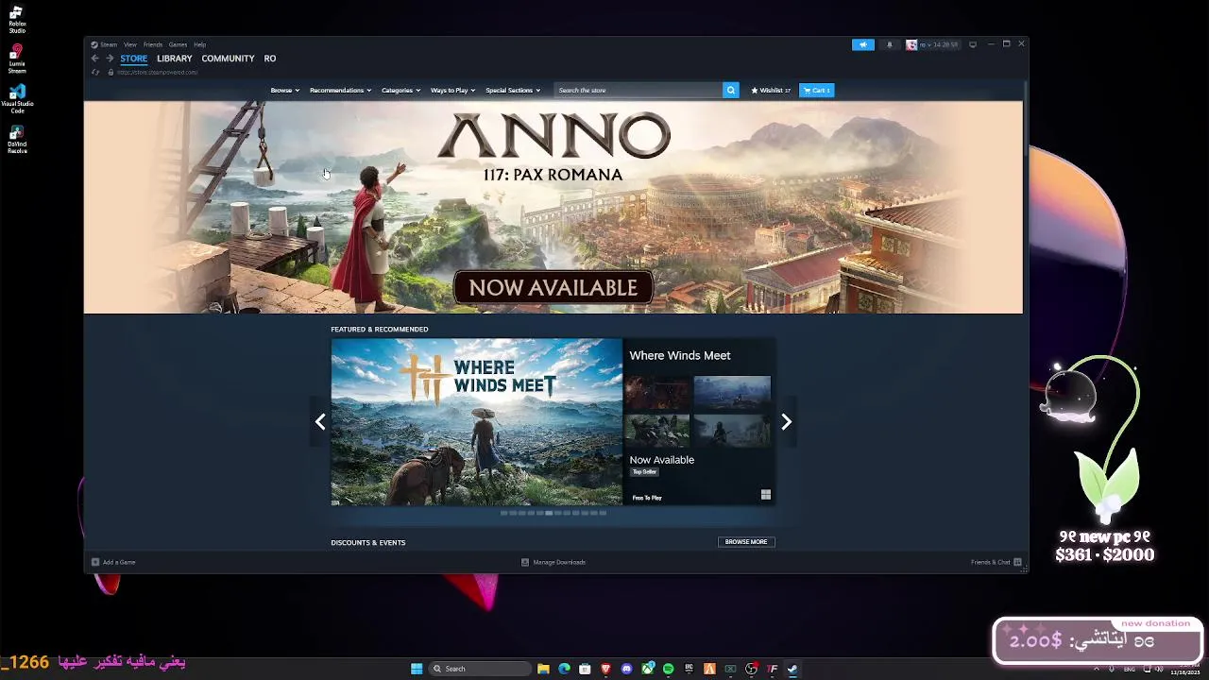The image size is (1209, 680).
Task: Launch Microsoft Edge from the taskbar
Action: (564, 669)
